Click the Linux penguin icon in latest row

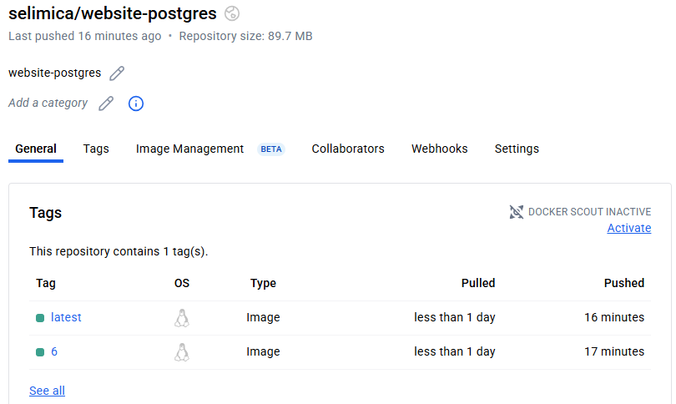[181, 318]
